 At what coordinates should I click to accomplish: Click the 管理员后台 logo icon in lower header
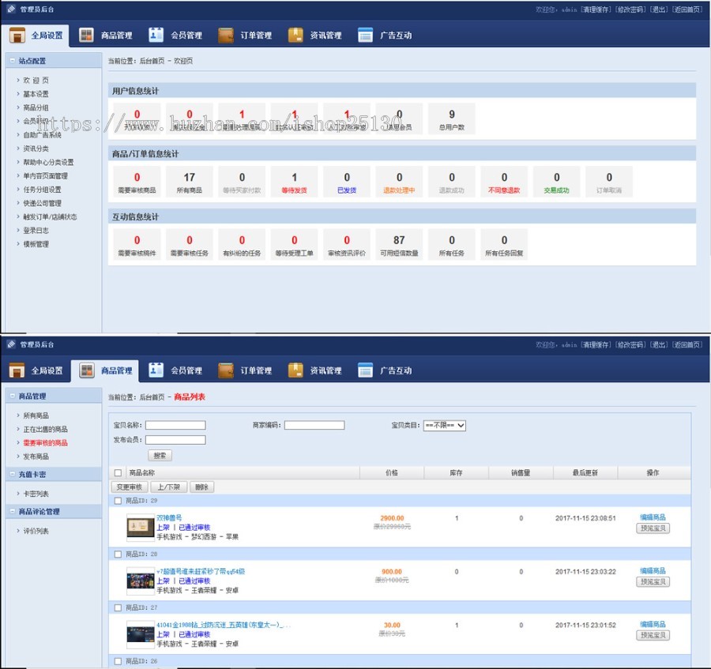[x=11, y=344]
